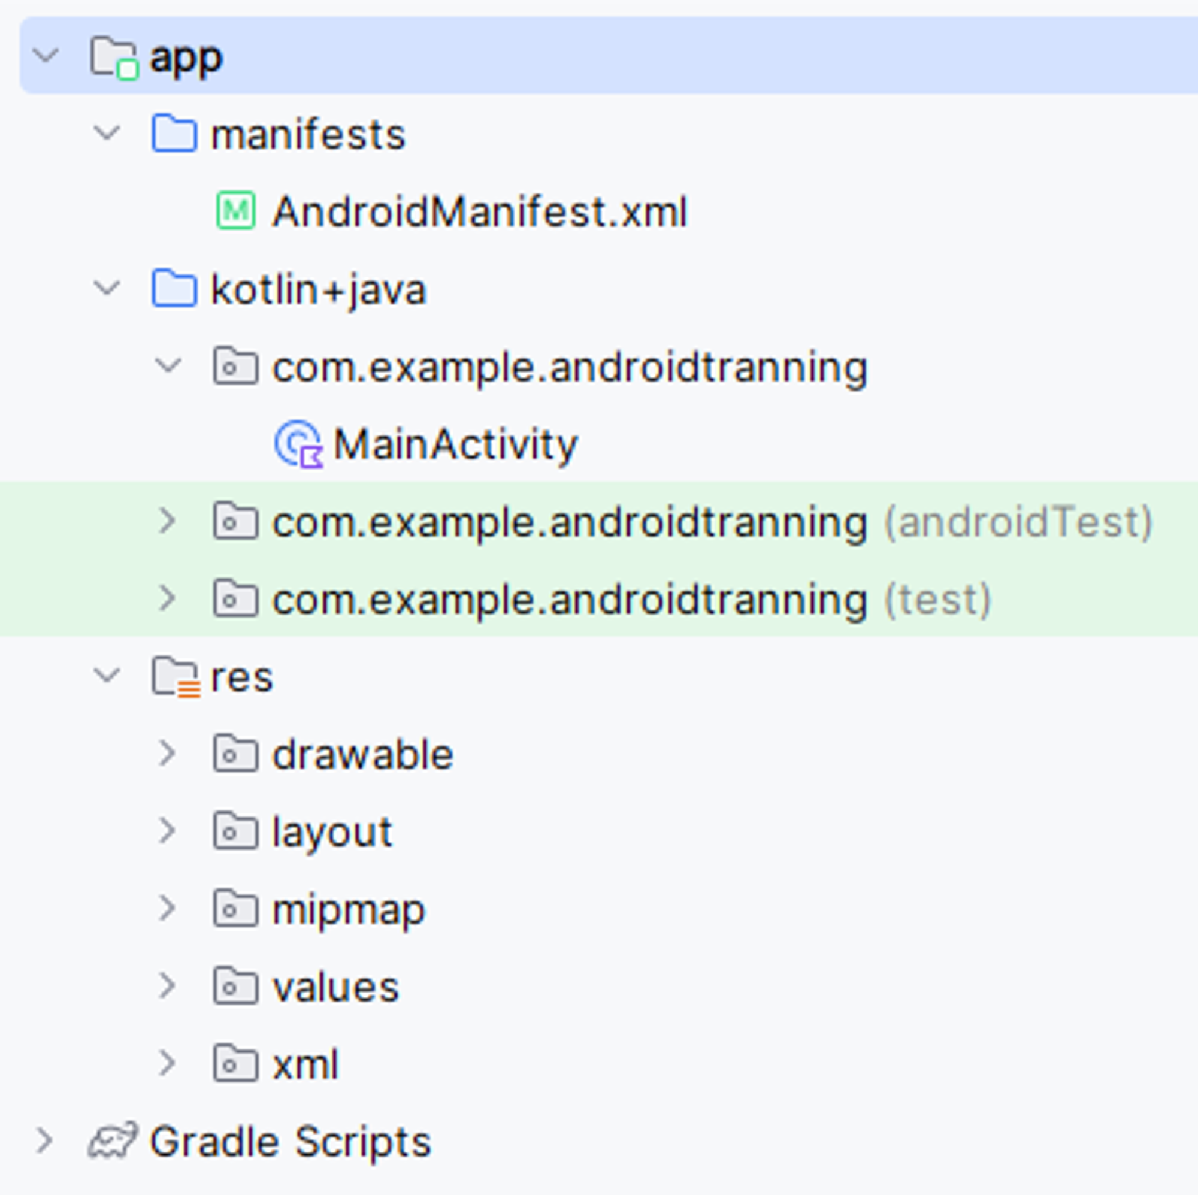1198x1195 pixels.
Task: Click the app module folder icon
Action: pos(112,57)
